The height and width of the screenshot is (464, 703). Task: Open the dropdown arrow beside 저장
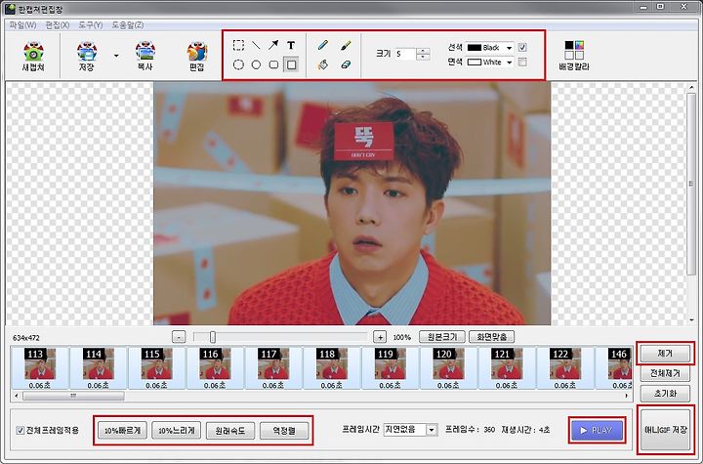click(116, 56)
